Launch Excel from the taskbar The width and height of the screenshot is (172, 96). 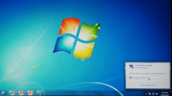coord(13,93)
